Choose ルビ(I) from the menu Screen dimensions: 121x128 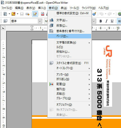tap(70, 47)
